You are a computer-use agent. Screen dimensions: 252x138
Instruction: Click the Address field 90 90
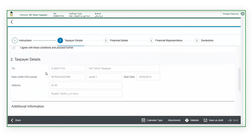(x=86, y=85)
